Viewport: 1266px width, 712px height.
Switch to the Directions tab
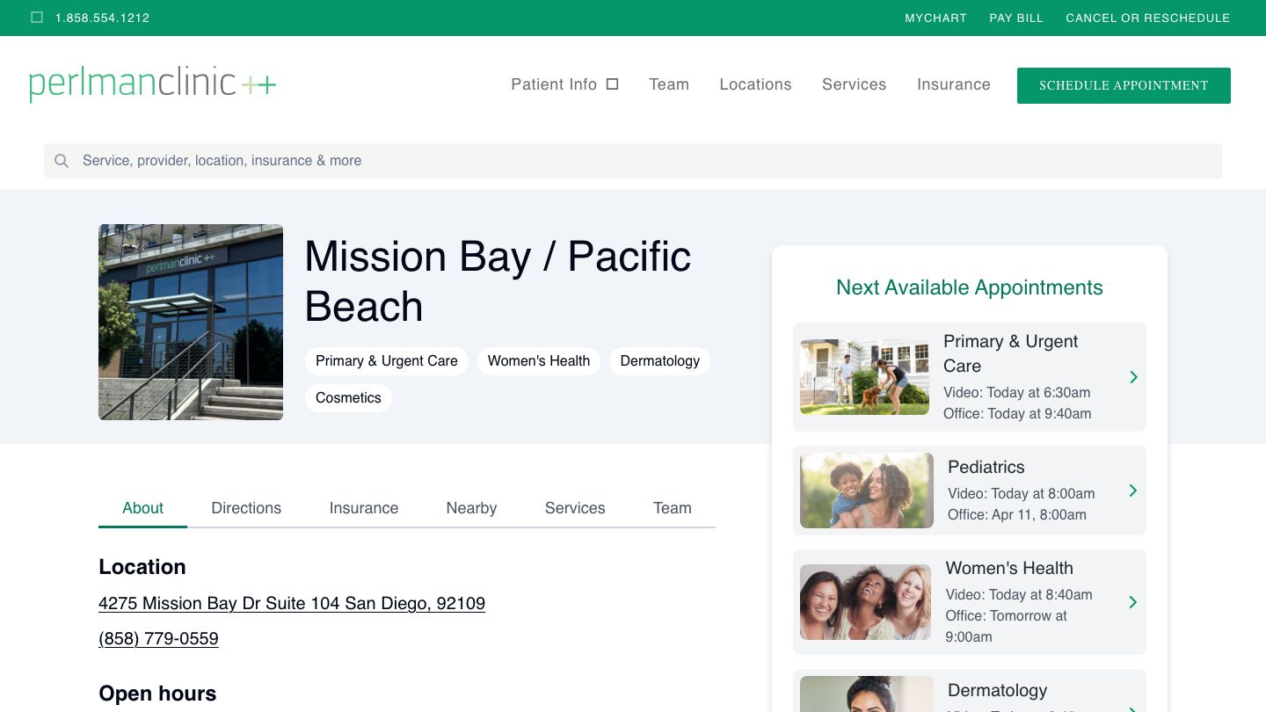point(246,508)
